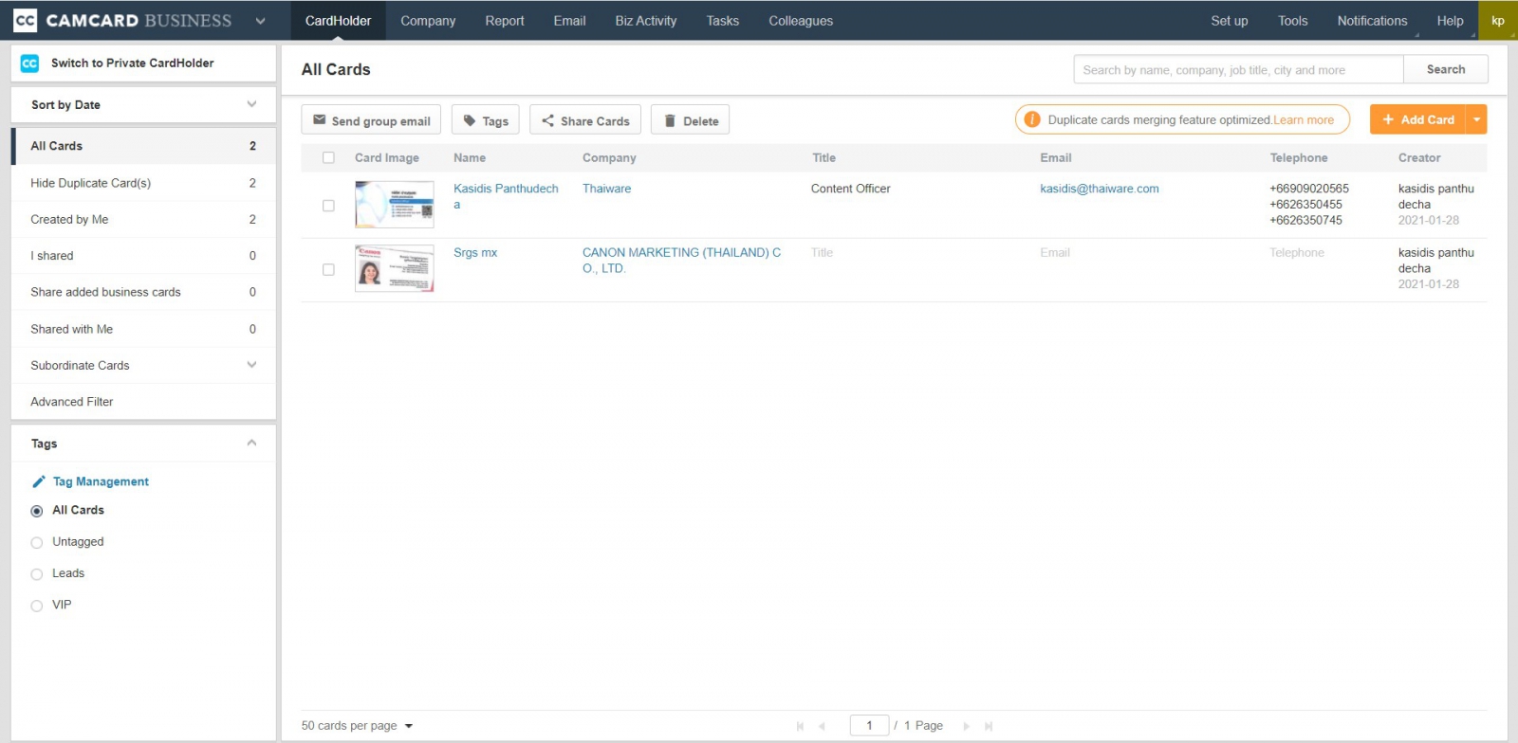Image resolution: width=1518 pixels, height=743 pixels.
Task: Open the Learn more link
Action: 1304,120
